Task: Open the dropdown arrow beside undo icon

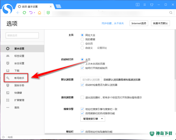Action: tap(34, 13)
